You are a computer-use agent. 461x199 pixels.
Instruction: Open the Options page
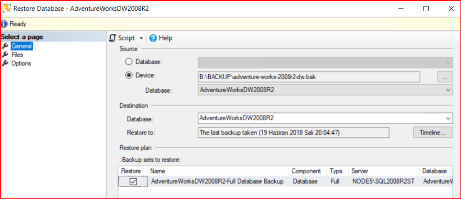point(21,63)
